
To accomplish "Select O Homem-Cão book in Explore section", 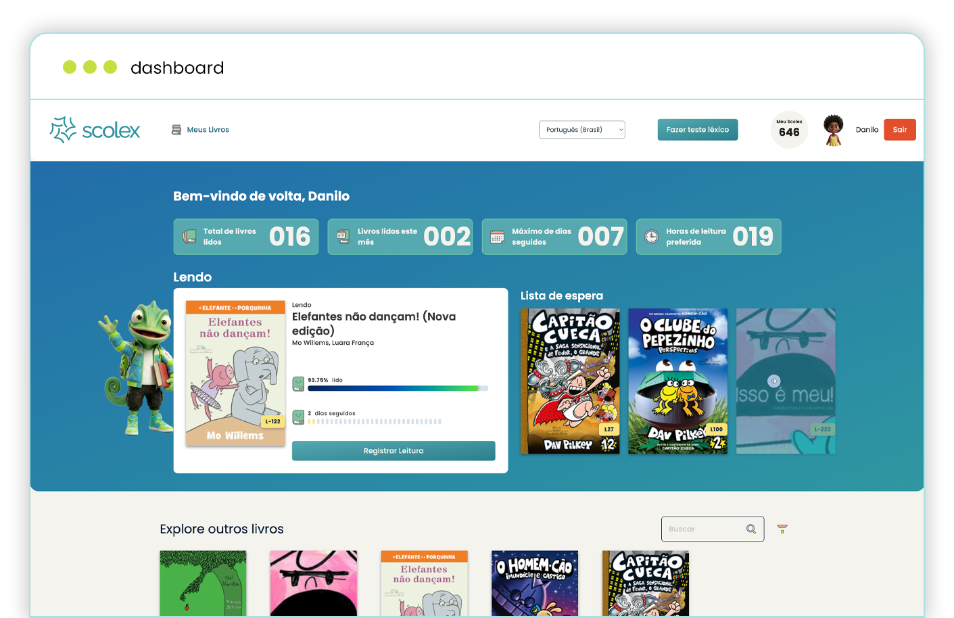I will pos(534,583).
